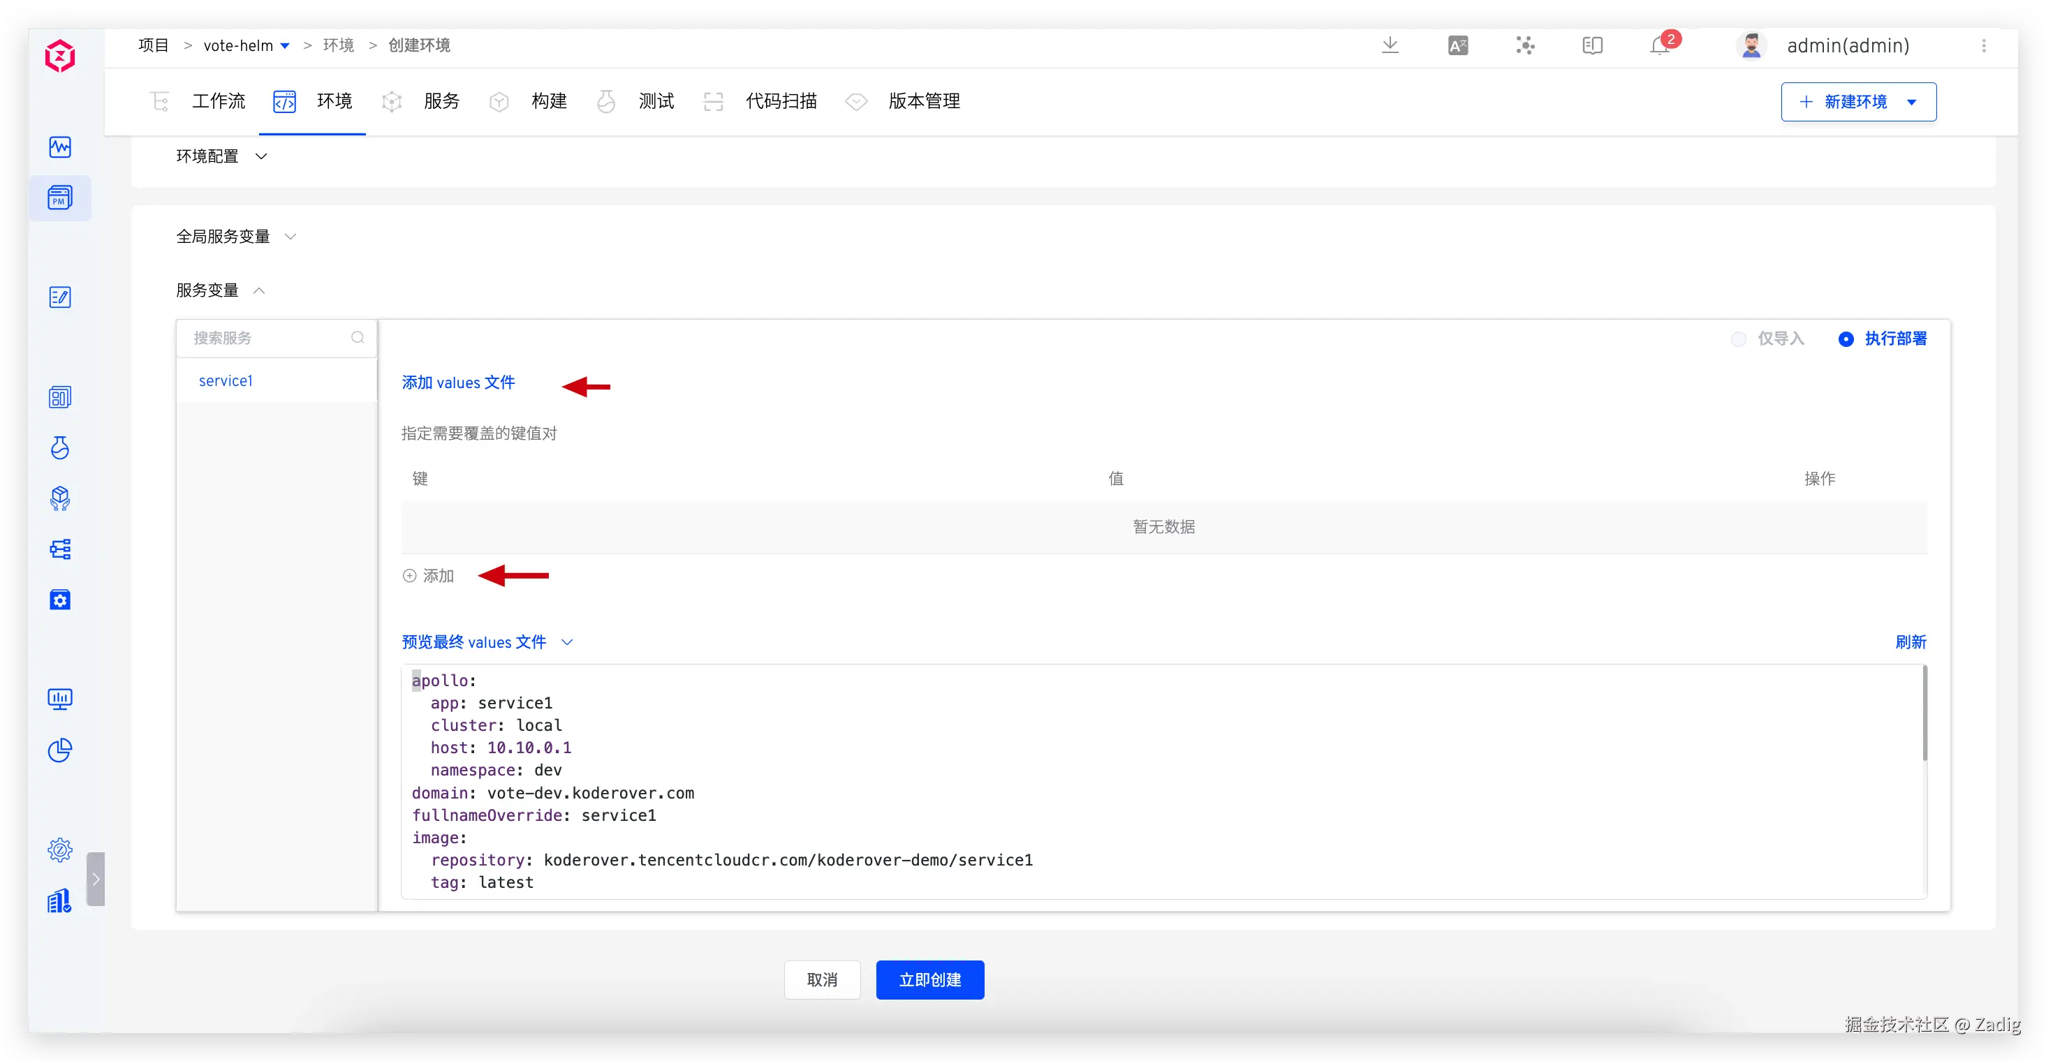Open the system settings gear in the sidebar
Screen dimensions: 2046x1061
(59, 849)
